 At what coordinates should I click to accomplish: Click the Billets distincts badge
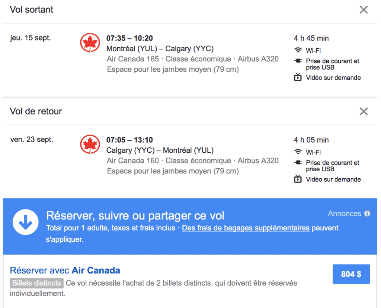pyautogui.click(x=36, y=283)
